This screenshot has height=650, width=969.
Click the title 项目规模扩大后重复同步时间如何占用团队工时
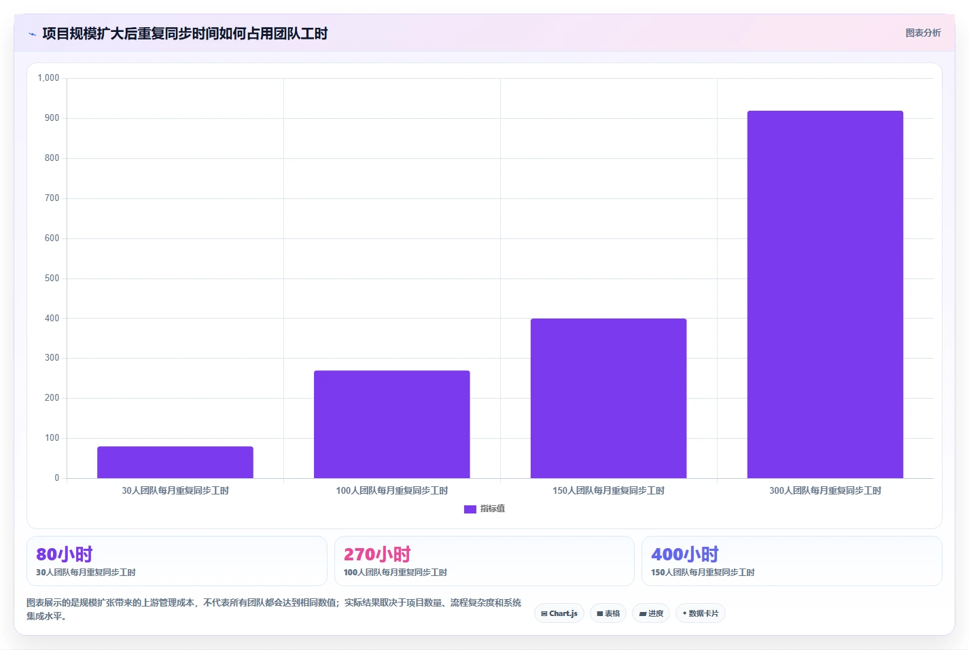click(x=185, y=33)
